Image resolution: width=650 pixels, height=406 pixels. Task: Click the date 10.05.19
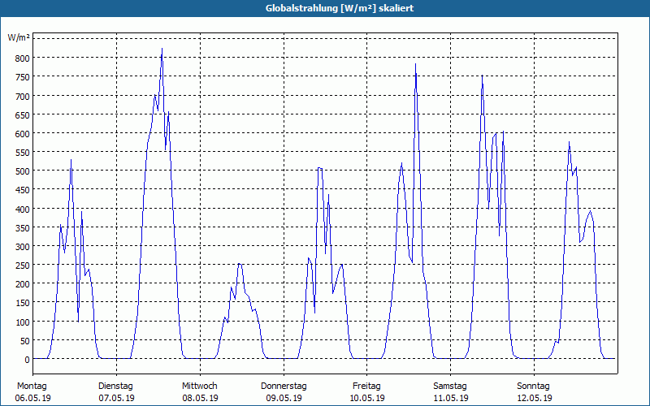[x=367, y=398]
